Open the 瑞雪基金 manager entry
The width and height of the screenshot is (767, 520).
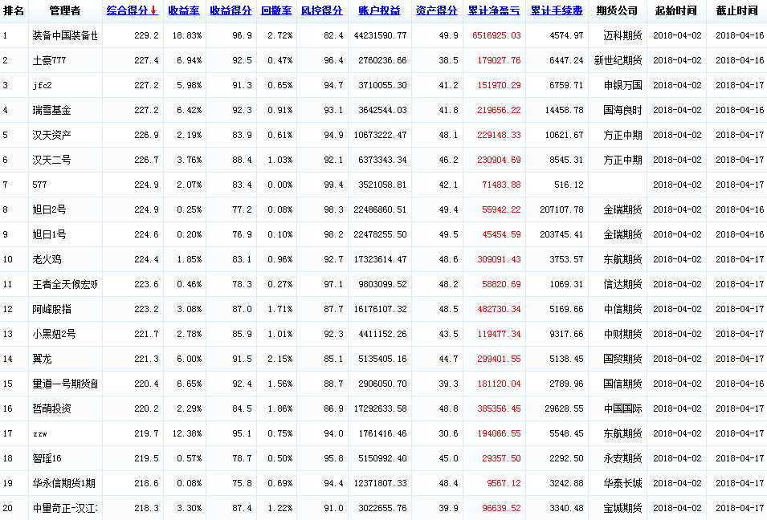coord(51,110)
